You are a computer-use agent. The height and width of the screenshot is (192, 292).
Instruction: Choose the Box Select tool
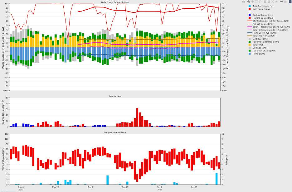[256, 2]
